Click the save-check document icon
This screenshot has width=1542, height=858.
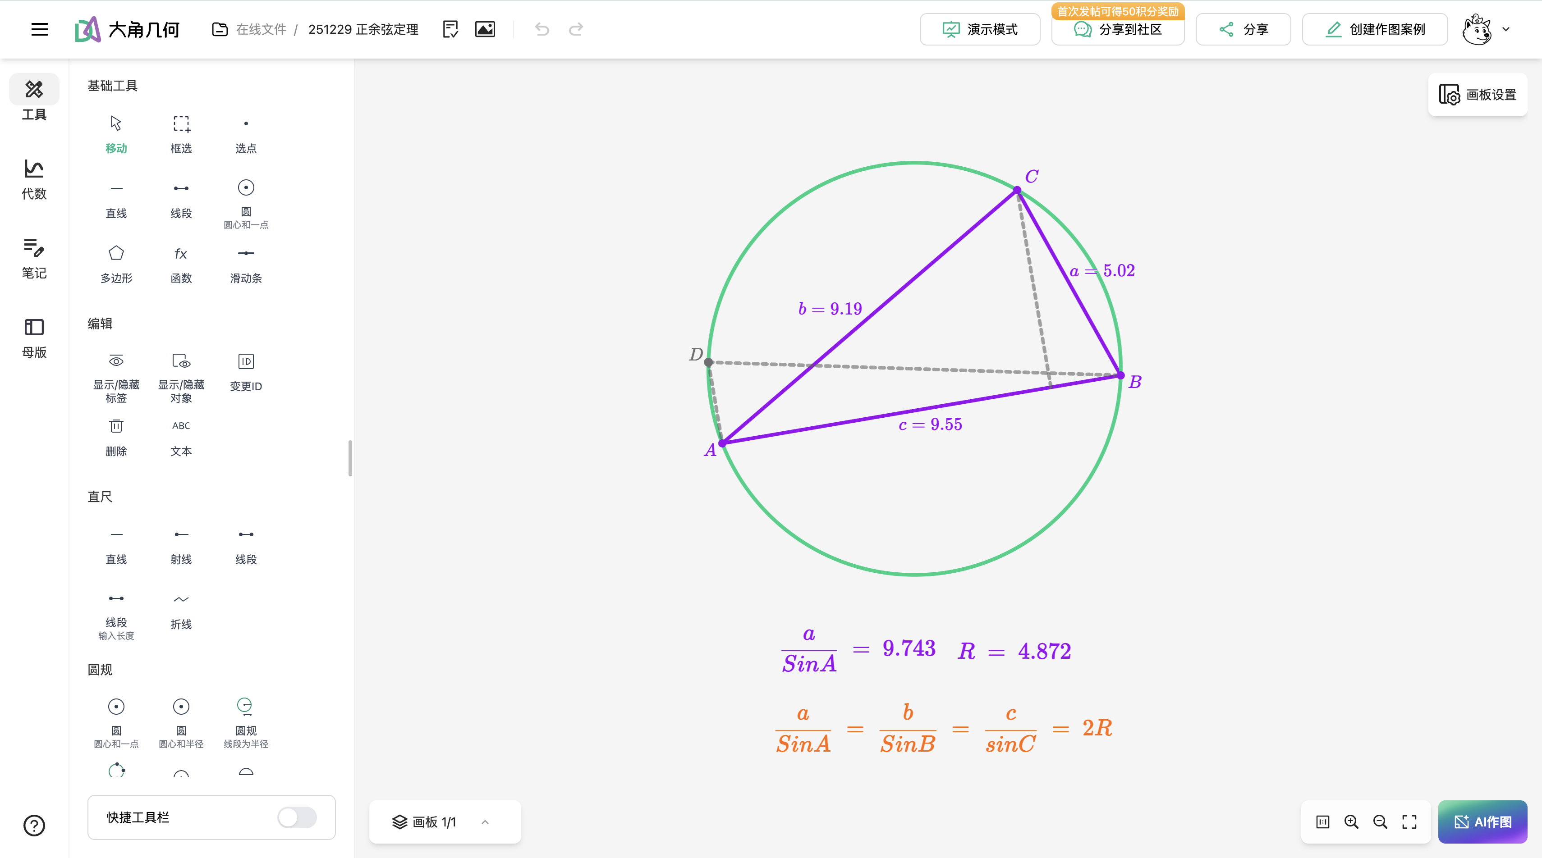(x=450, y=29)
